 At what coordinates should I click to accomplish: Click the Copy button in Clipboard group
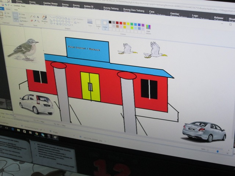[x=7, y=16]
